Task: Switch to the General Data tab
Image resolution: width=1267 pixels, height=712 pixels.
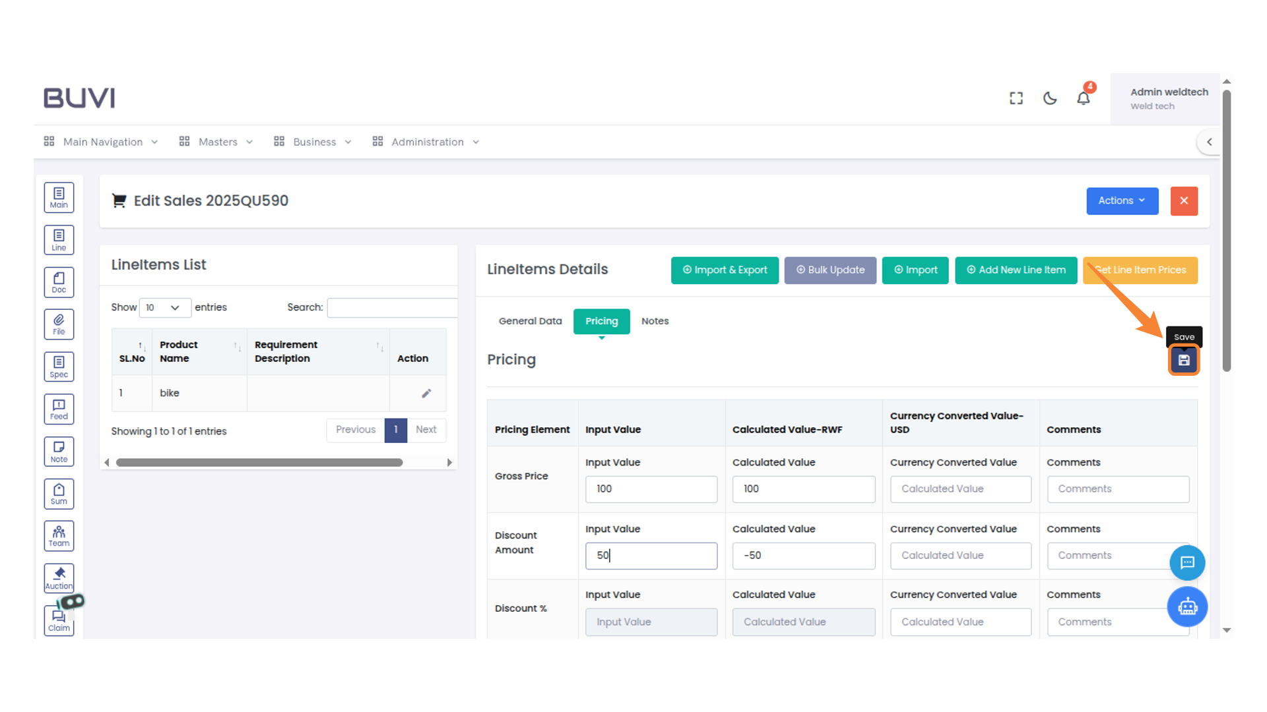Action: [530, 321]
